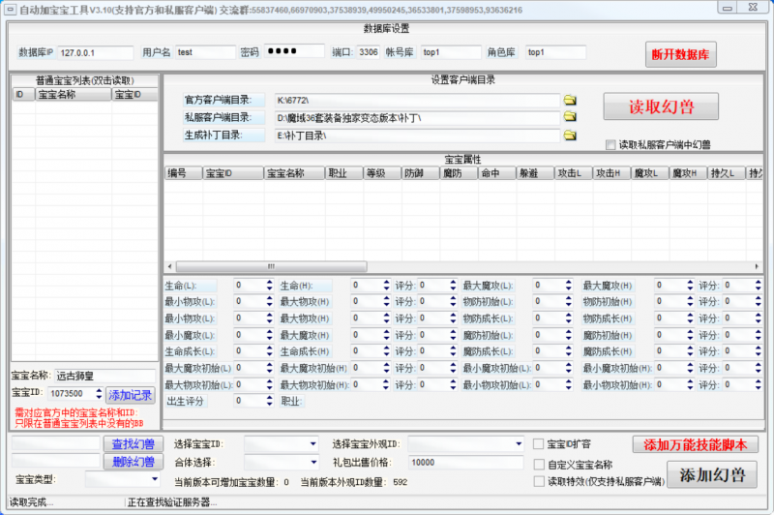
Task: Adjust the 生命成长(L) stepper
Action: point(269,351)
